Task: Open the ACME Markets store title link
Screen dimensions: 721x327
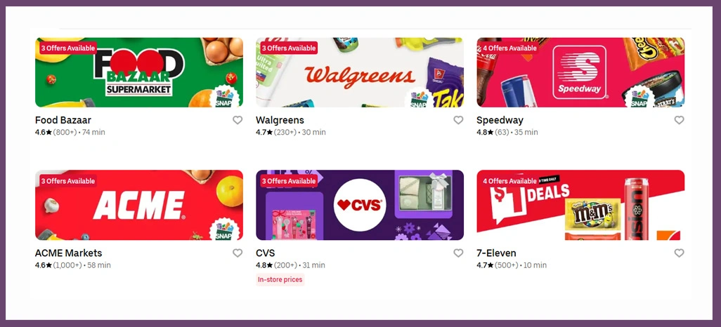Action: click(68, 253)
